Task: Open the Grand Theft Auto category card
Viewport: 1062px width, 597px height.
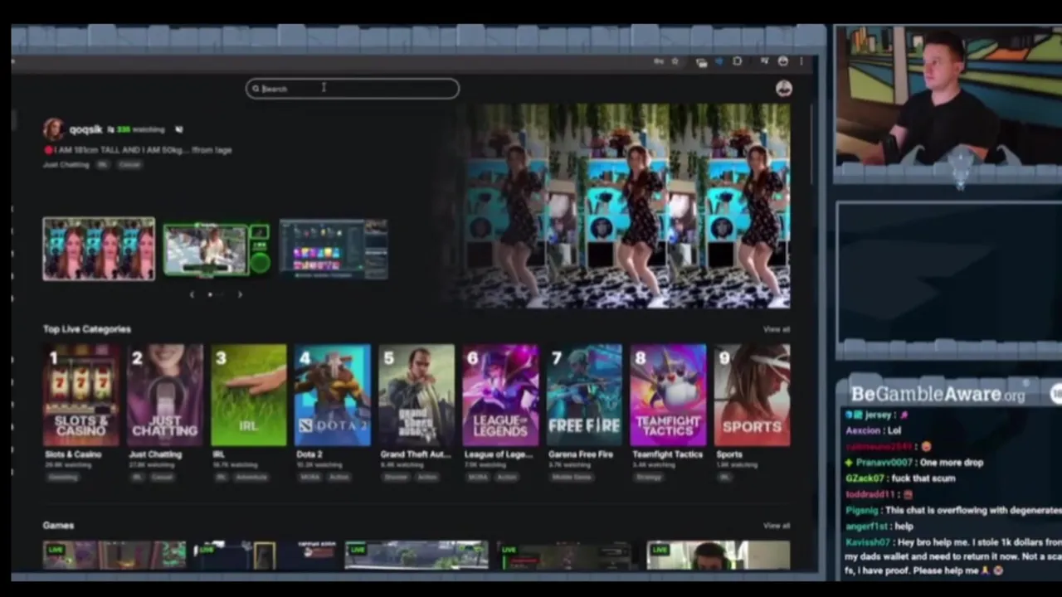Action: click(x=417, y=396)
